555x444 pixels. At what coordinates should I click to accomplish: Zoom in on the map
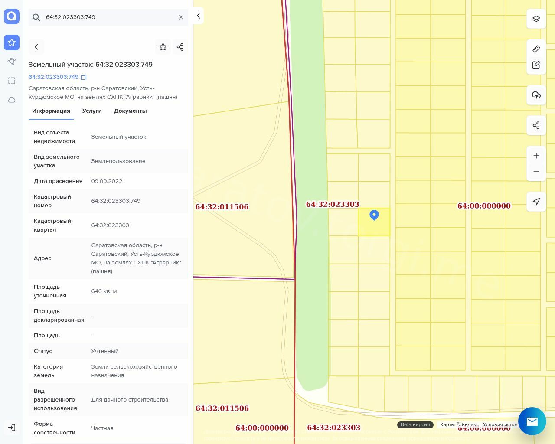pos(536,156)
